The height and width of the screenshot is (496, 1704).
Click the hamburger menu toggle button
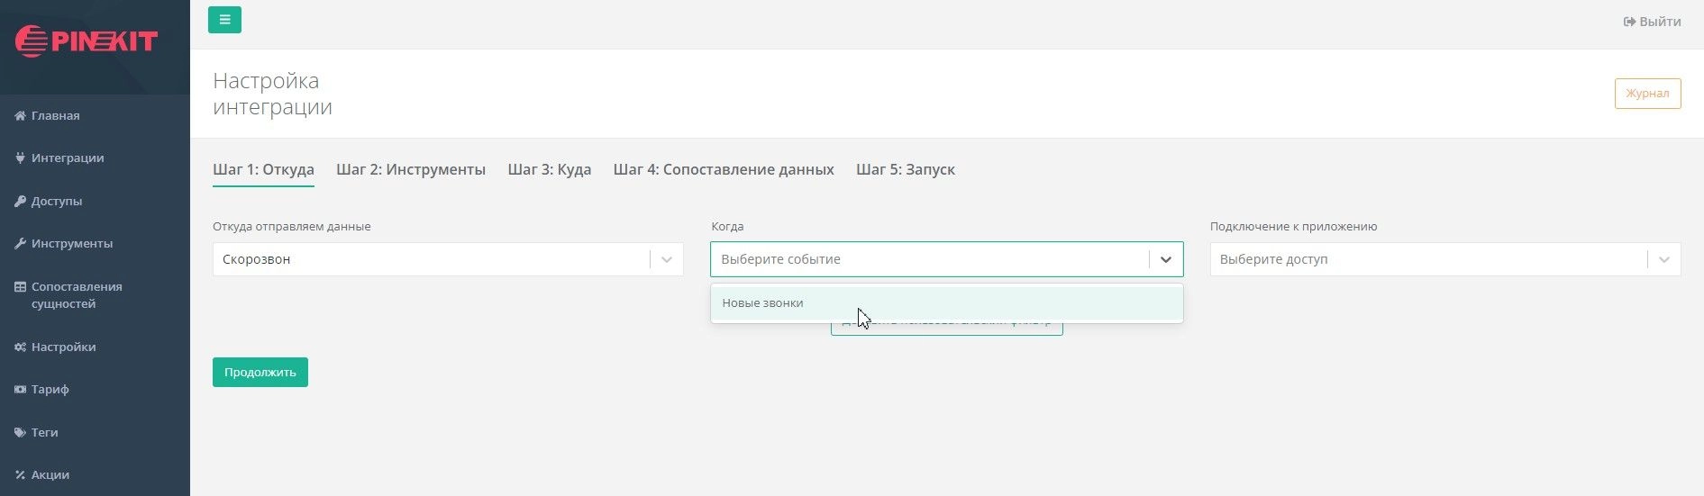(x=224, y=20)
